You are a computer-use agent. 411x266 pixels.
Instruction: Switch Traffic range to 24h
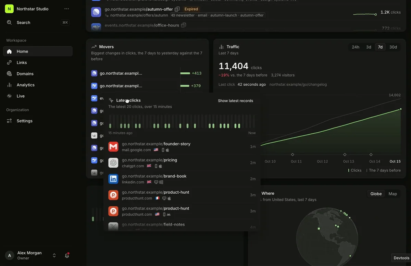pos(356,47)
